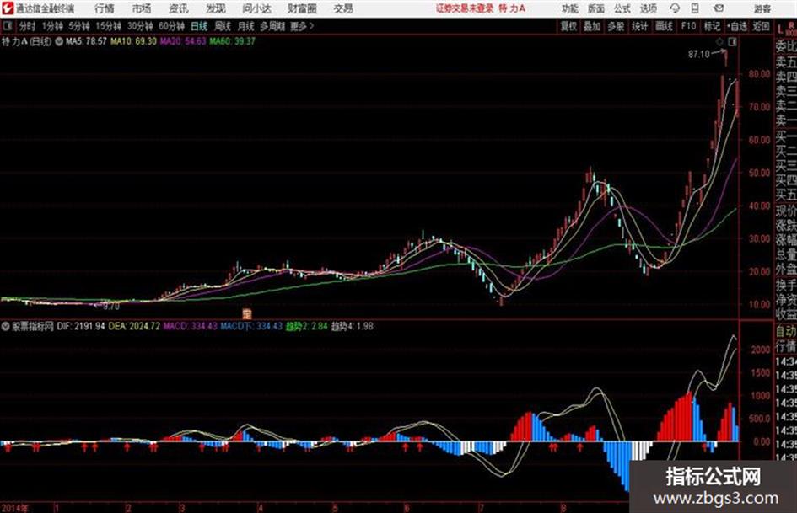The image size is (797, 513).
Task: Toggle the left panel icon beside 分时
Action: (8, 26)
